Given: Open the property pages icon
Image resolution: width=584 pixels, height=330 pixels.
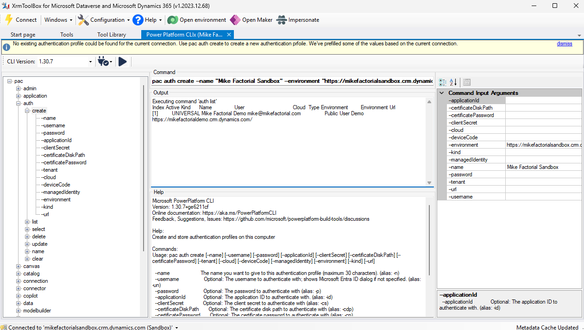Looking at the screenshot, I should point(466,82).
